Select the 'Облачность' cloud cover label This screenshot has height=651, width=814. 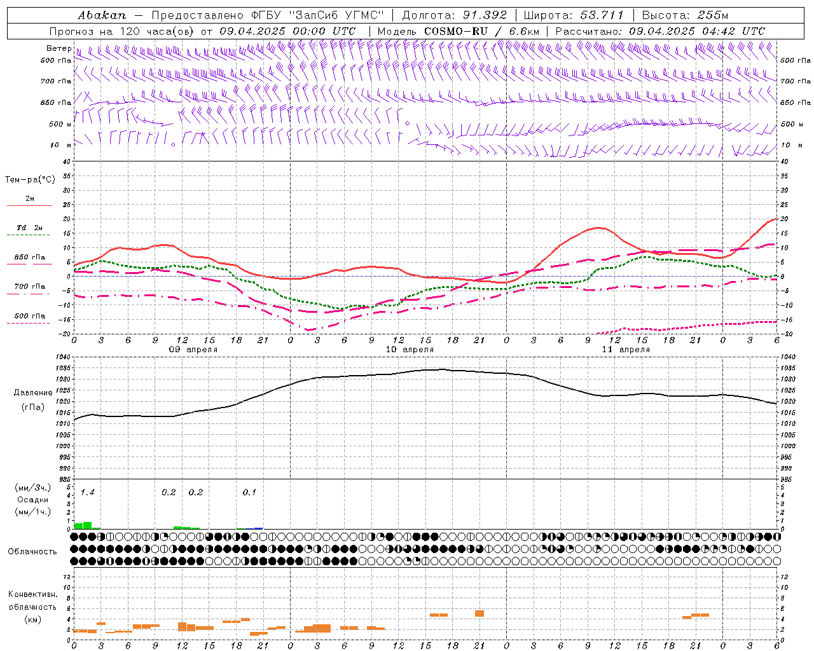32,552
